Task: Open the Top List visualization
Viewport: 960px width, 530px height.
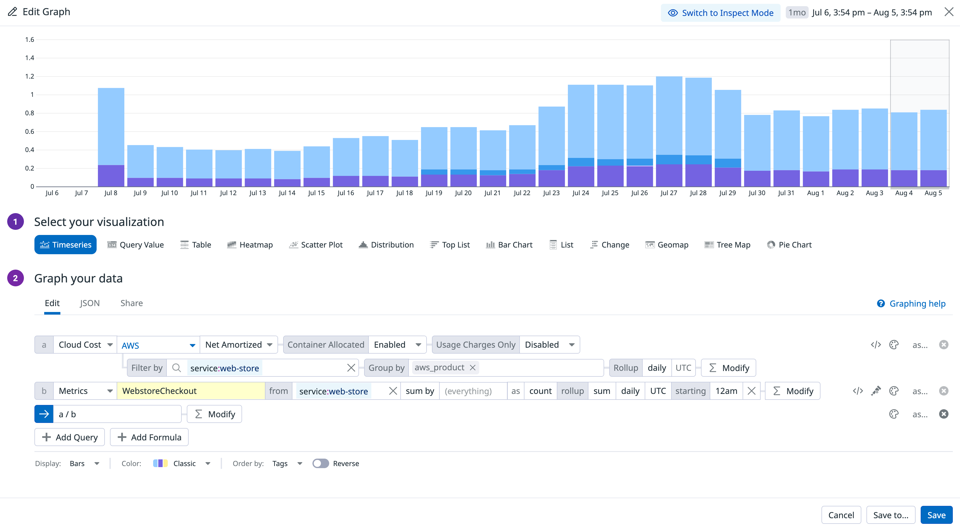Action: 450,245
